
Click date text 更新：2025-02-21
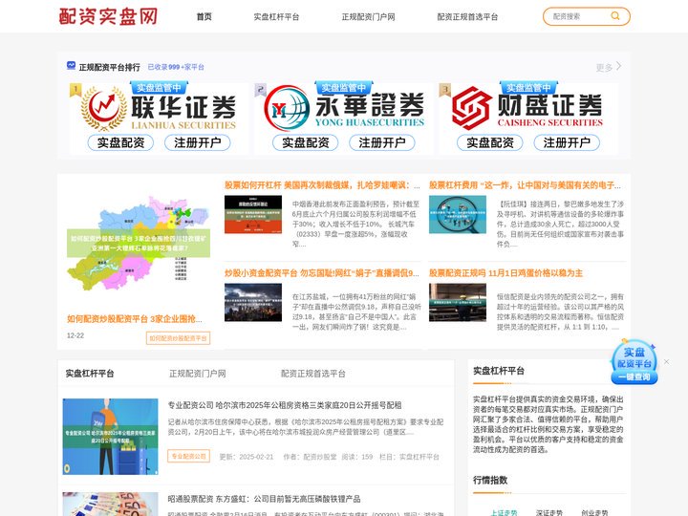(247, 457)
